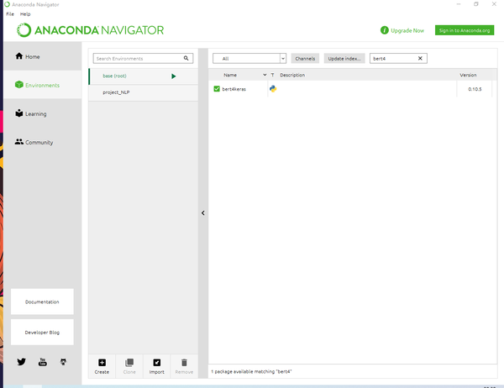Click the Python icon for bert4keras

[x=273, y=89]
